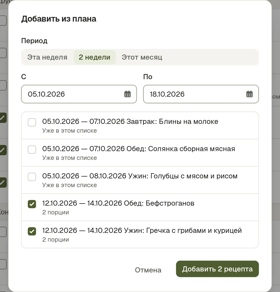Uncheck the Гречка с грибами и курицей checkbox
The image size is (280, 292).
(x=32, y=231)
